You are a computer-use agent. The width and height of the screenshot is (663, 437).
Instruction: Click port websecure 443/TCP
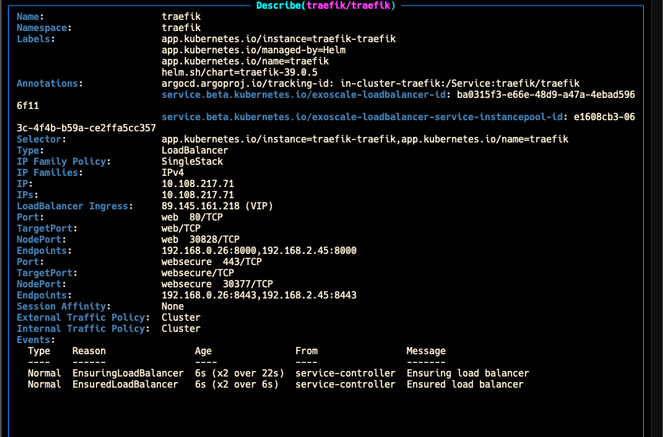tap(212, 261)
